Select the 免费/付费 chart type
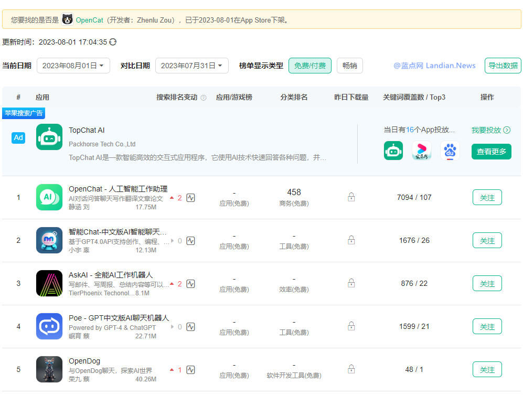Viewport: 523px width, 395px height. click(x=310, y=66)
